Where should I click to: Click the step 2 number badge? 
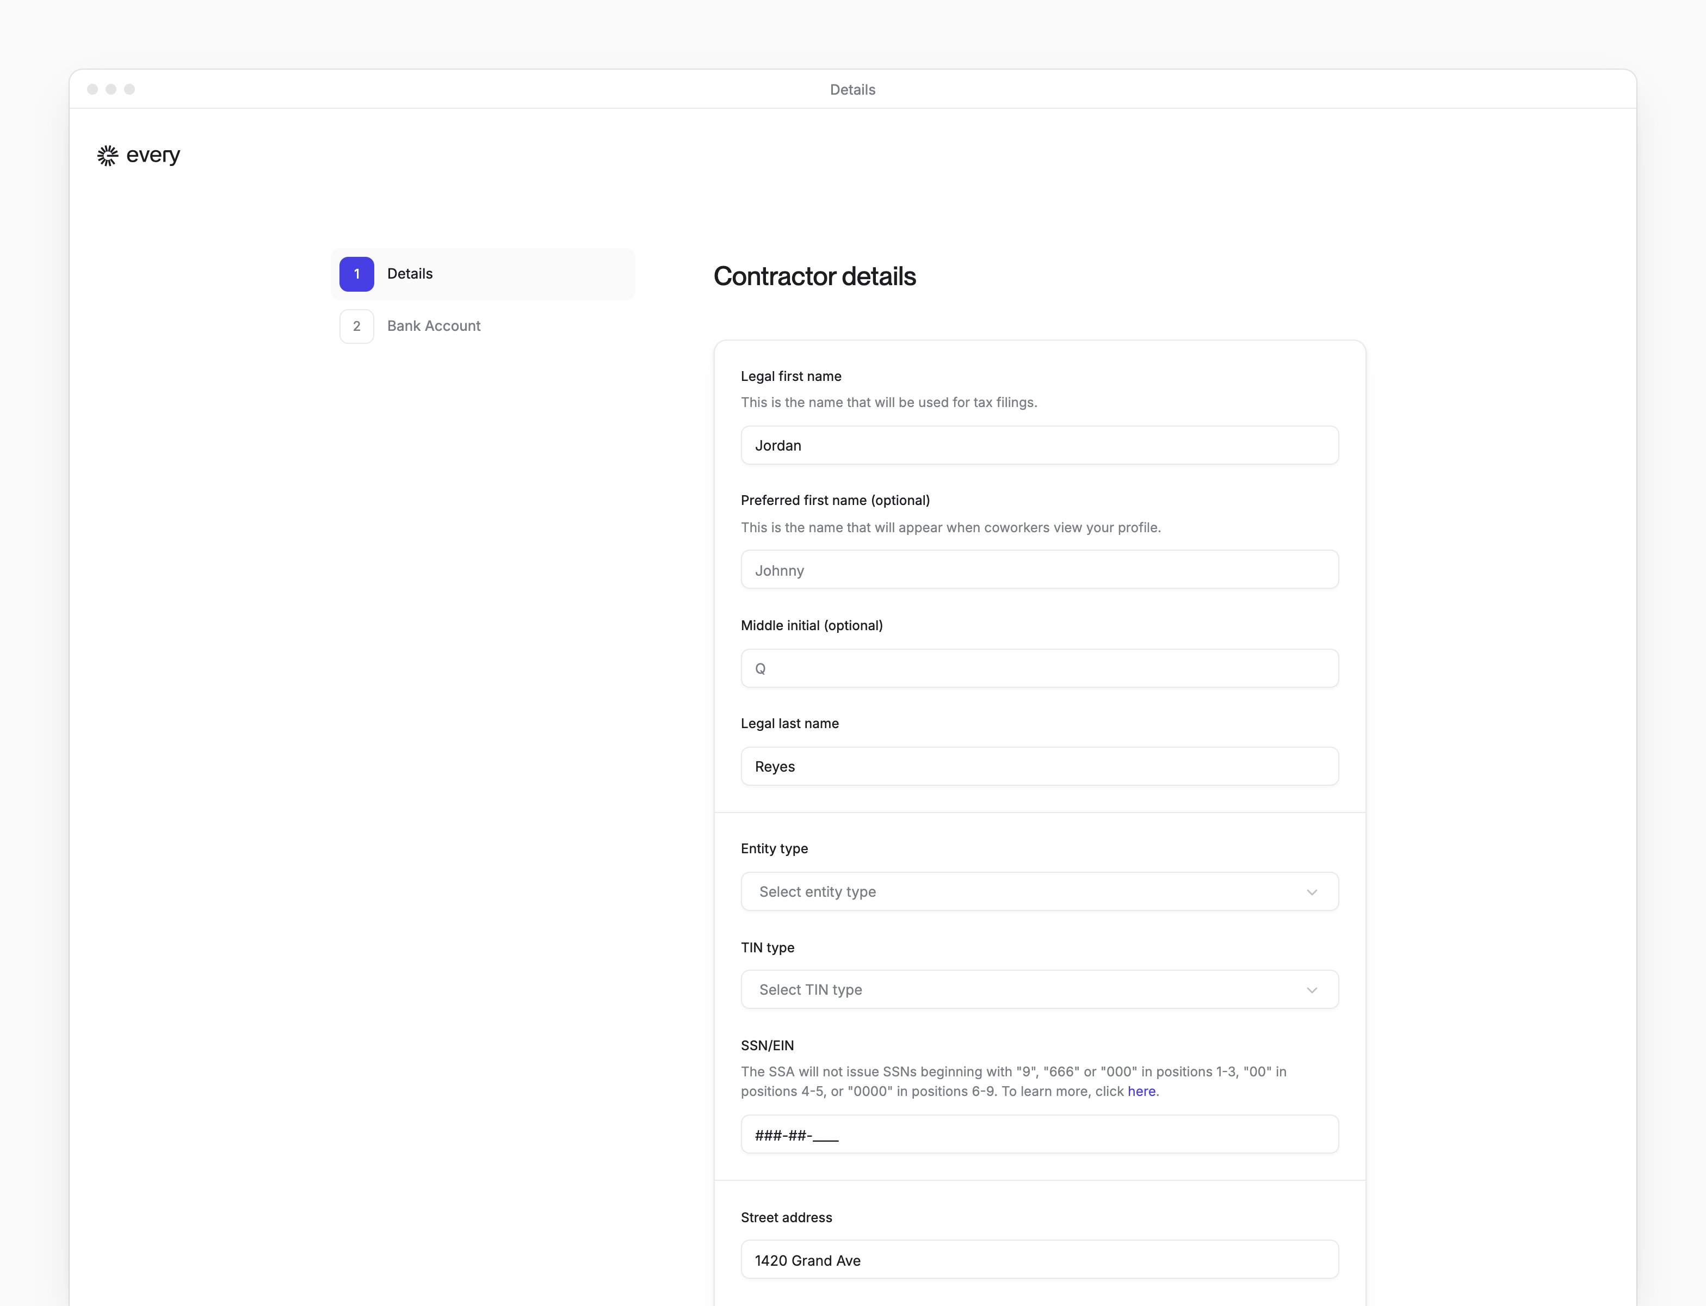tap(357, 326)
